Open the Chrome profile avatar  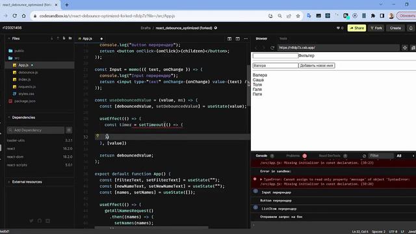point(391,16)
